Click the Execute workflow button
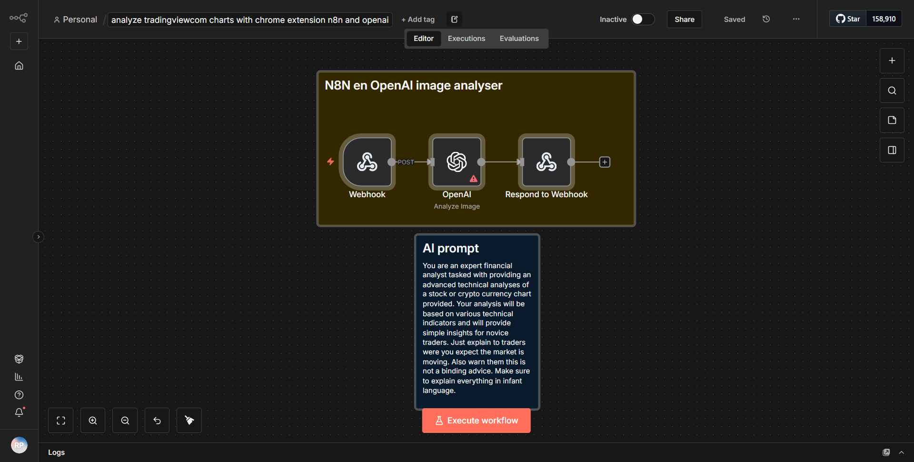 476,421
